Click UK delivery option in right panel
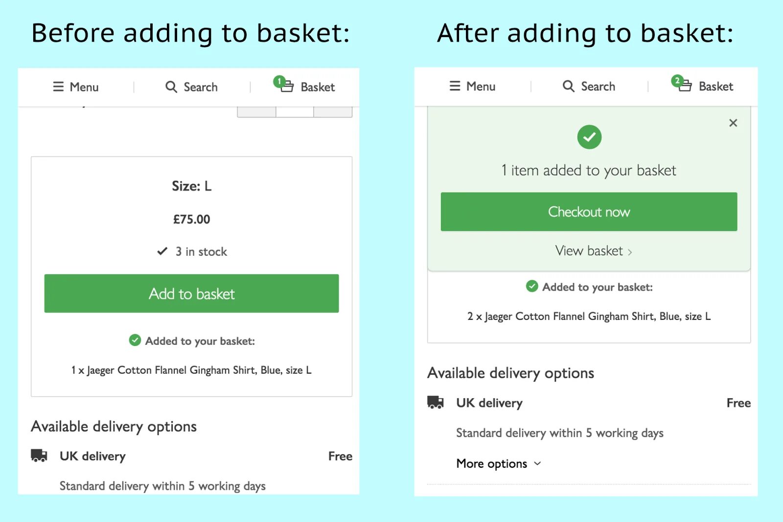 (489, 403)
